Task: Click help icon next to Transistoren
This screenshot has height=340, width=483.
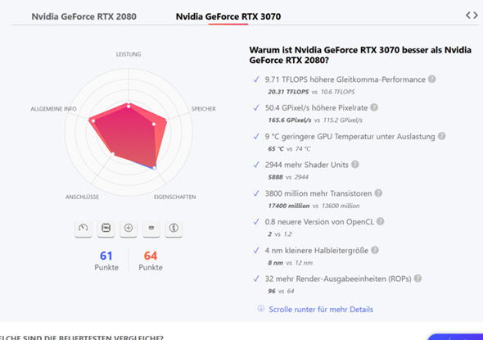Action: 378,193
